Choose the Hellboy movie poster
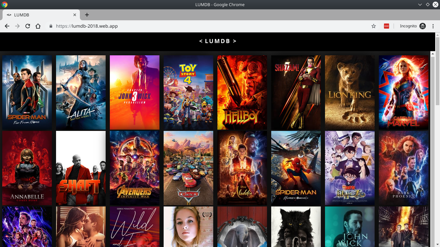Image resolution: width=440 pixels, height=247 pixels. tap(242, 93)
